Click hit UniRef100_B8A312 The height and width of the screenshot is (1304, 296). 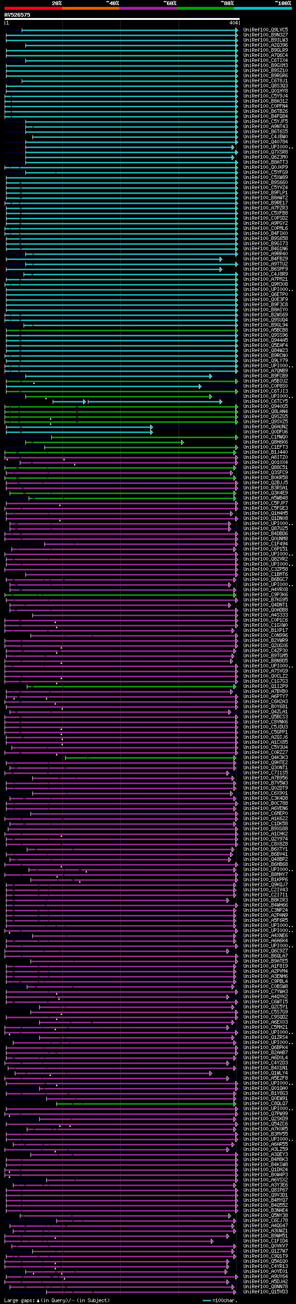pyautogui.click(x=265, y=101)
